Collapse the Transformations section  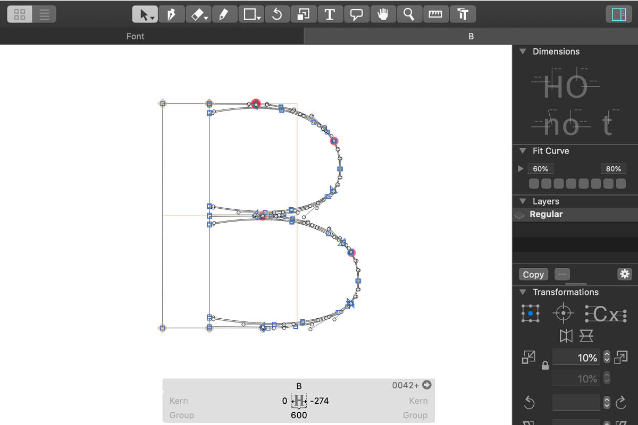tap(523, 292)
